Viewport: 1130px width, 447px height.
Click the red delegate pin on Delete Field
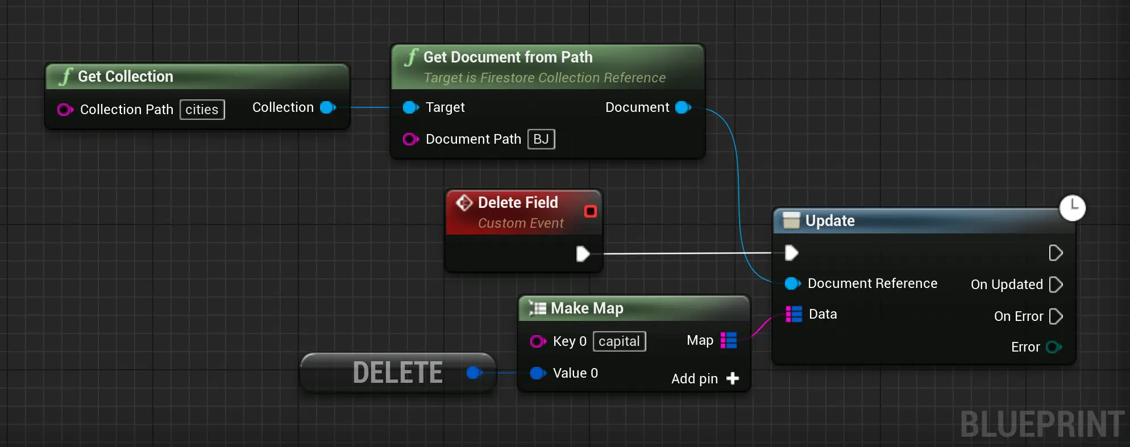[x=591, y=211]
